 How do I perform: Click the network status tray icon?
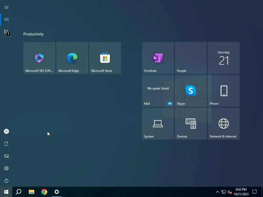[224, 192]
